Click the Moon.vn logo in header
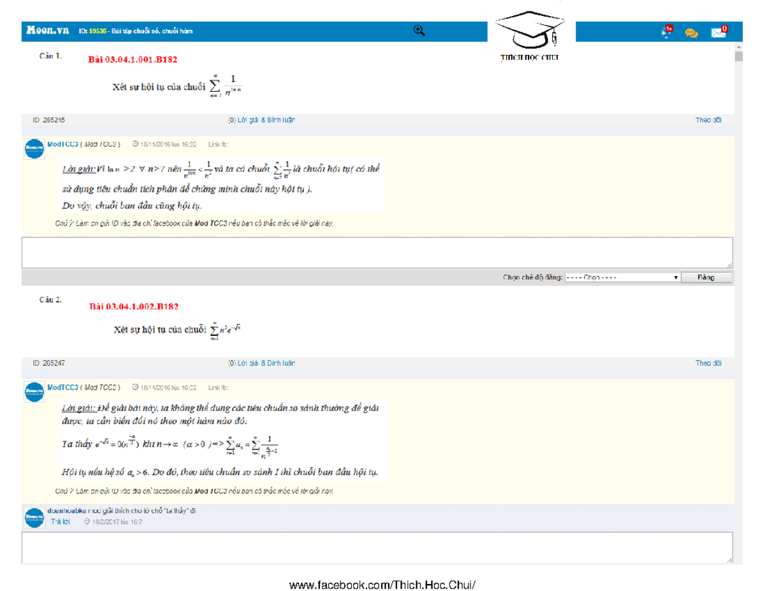Screen dimensions: 765x591 click(x=48, y=31)
